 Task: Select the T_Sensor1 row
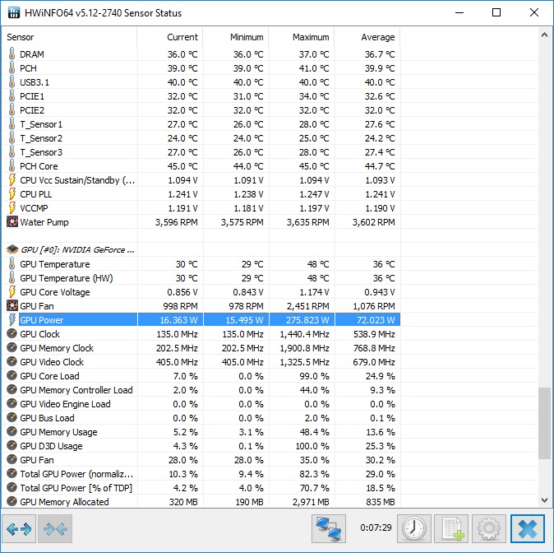tap(201, 123)
